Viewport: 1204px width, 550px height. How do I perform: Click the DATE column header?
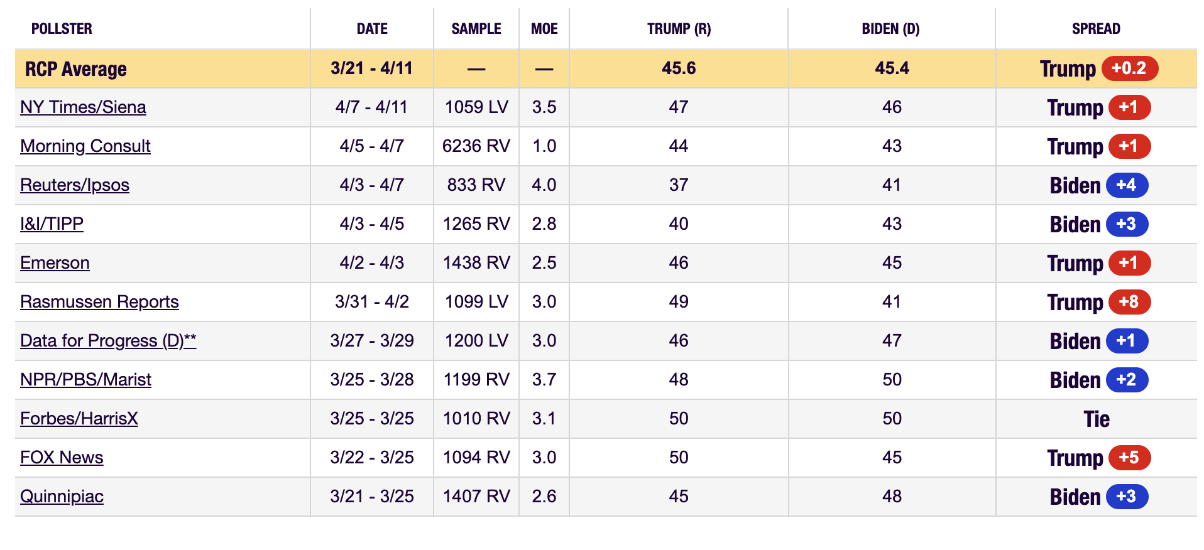click(x=372, y=29)
